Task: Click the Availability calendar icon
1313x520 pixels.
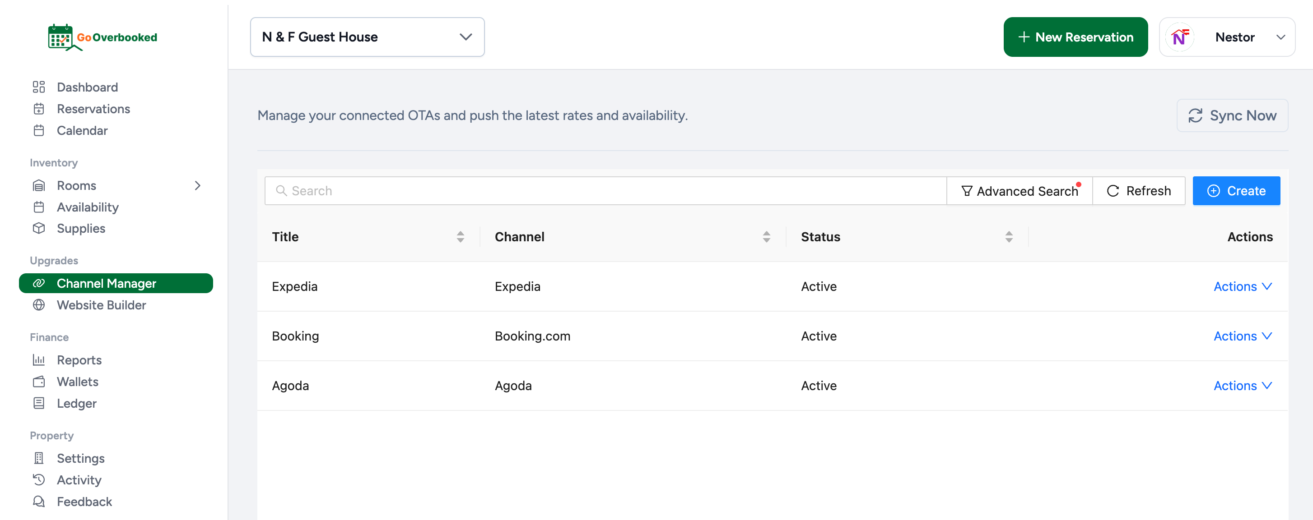Action: pyautogui.click(x=39, y=207)
